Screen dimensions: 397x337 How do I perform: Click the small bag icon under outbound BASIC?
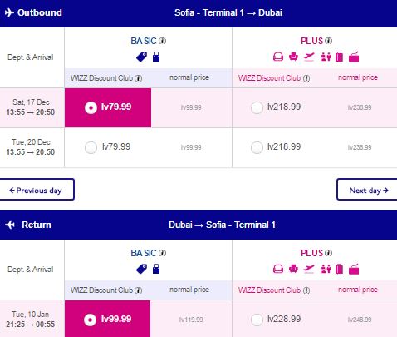(x=156, y=57)
